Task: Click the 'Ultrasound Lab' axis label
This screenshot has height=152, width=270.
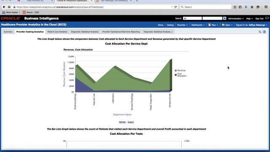Action: click(170, 100)
